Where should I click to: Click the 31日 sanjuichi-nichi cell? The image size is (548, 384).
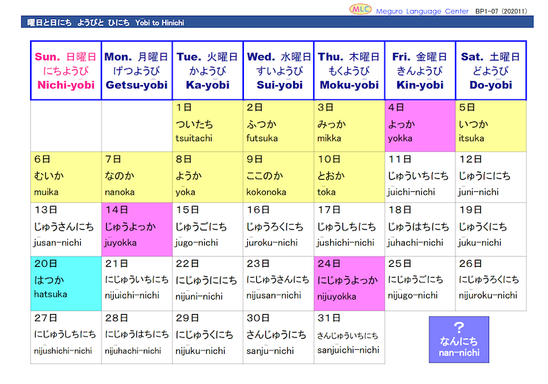(349, 336)
